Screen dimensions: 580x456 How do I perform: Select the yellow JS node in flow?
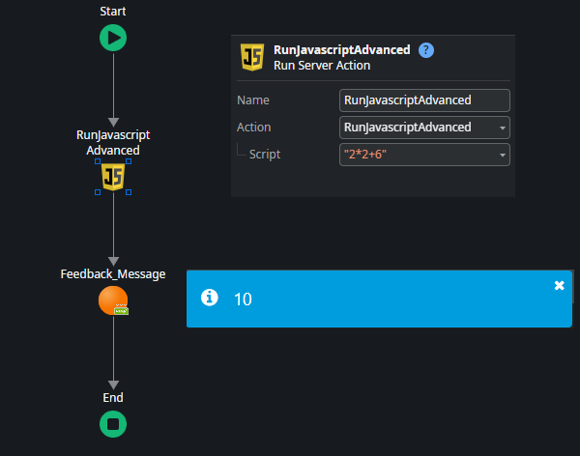click(113, 177)
